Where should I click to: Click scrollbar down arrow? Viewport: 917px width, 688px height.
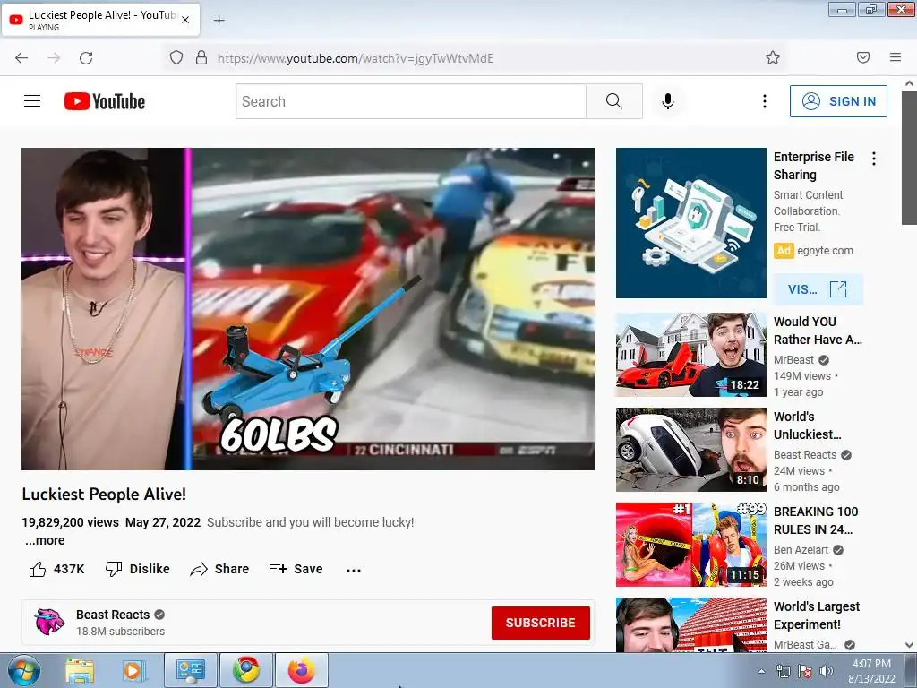(x=909, y=645)
